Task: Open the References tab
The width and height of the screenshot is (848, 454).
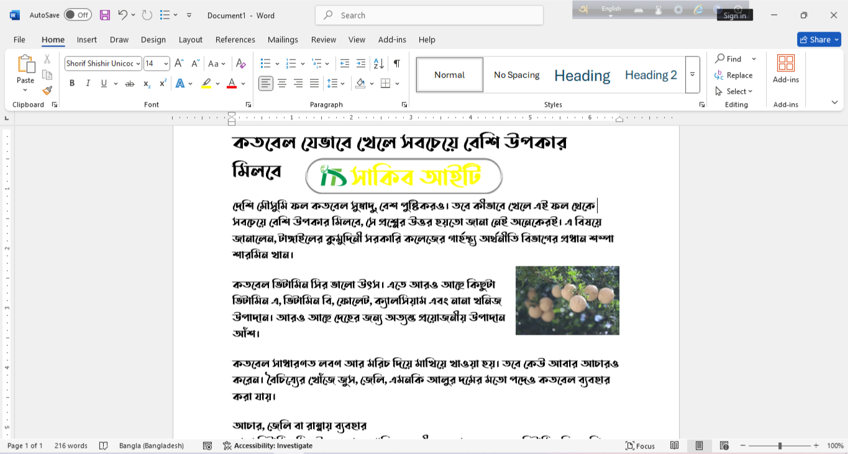Action: pos(235,40)
